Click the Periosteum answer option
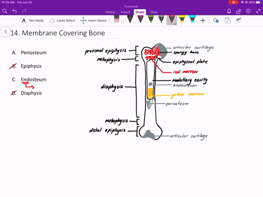This screenshot has width=263, height=197. [33, 53]
